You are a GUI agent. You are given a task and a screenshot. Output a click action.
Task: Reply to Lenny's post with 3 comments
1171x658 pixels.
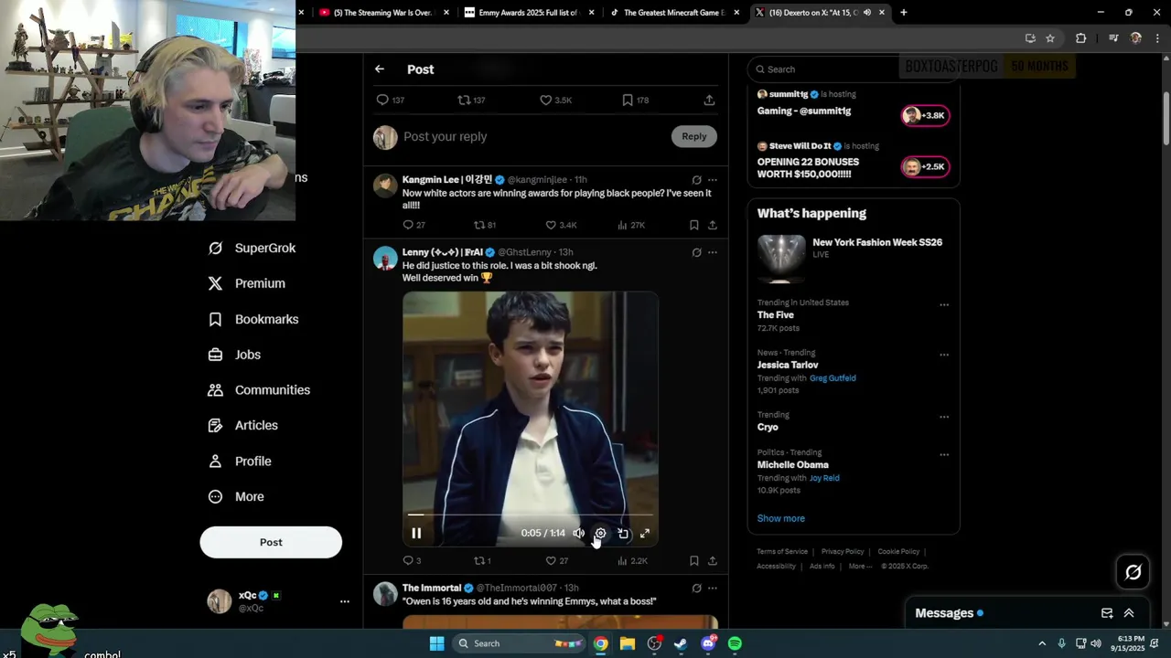pos(412,560)
